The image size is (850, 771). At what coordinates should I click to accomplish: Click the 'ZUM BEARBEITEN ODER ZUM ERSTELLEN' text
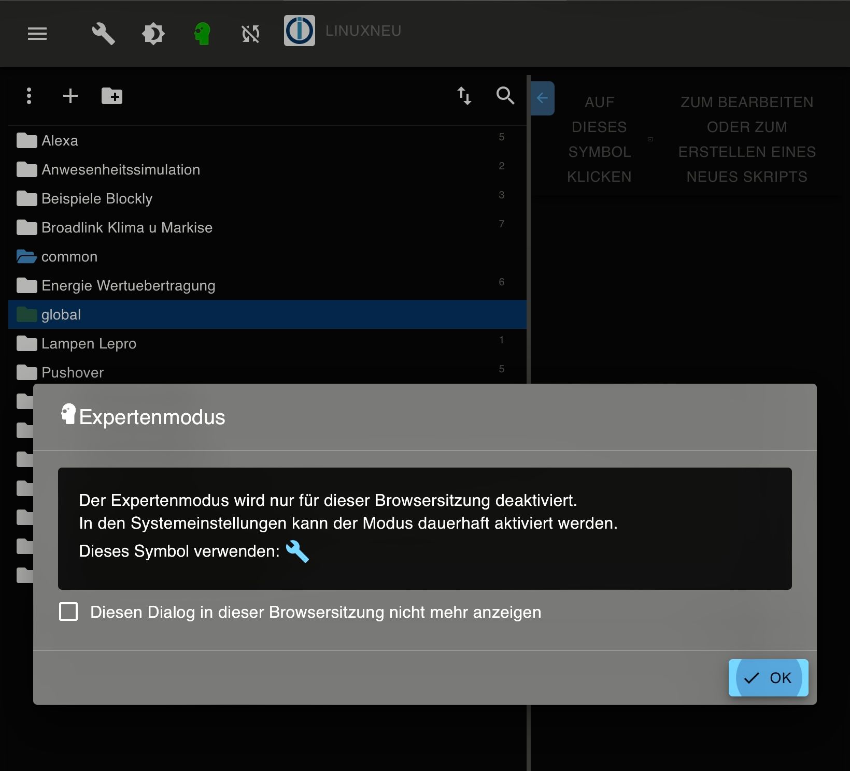pyautogui.click(x=747, y=139)
